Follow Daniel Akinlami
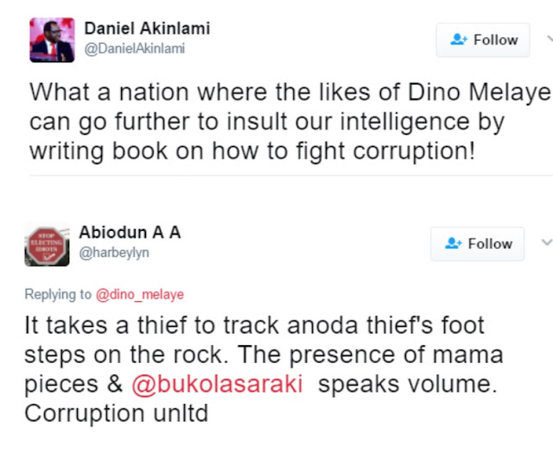This screenshot has height=466, width=553. click(x=483, y=40)
